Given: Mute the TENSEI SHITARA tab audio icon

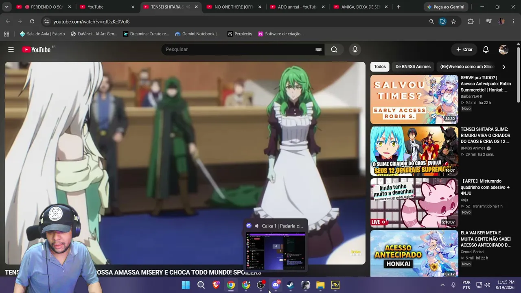Looking at the screenshot, I should 188,7.
